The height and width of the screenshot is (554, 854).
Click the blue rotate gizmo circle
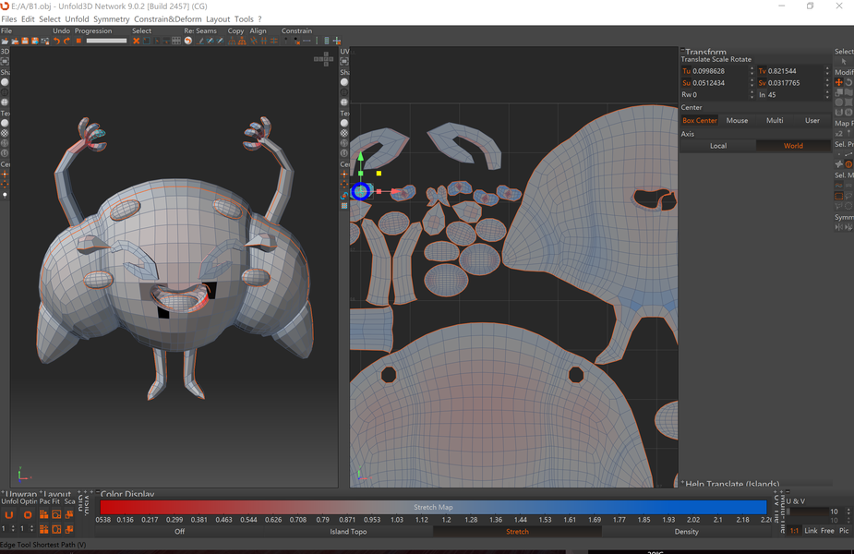(361, 191)
